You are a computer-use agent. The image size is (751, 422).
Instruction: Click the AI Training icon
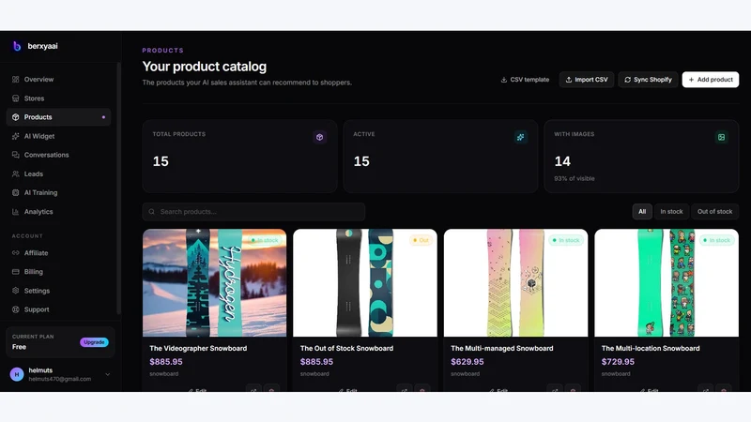(x=15, y=193)
